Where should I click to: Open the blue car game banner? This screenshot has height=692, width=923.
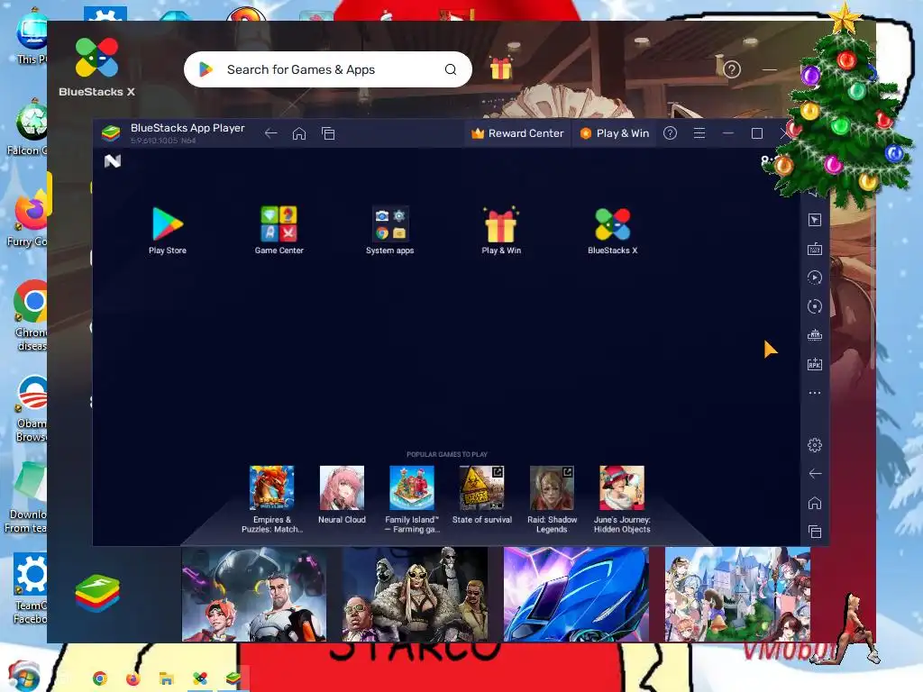click(576, 595)
